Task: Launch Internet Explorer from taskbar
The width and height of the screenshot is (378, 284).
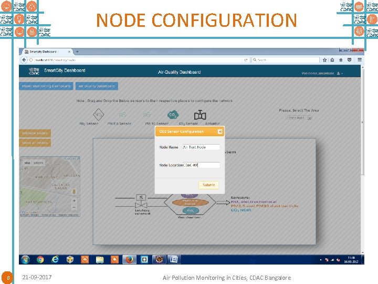Action: pyautogui.click(x=55, y=260)
